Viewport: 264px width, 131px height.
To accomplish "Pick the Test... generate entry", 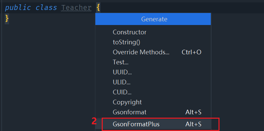I will tap(153, 62).
